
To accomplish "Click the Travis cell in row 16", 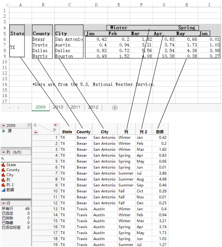I will [84, 227].
